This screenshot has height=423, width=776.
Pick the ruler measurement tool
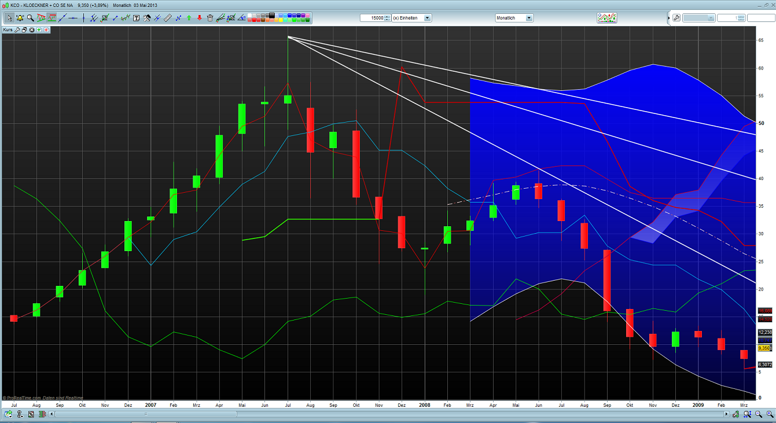[168, 18]
